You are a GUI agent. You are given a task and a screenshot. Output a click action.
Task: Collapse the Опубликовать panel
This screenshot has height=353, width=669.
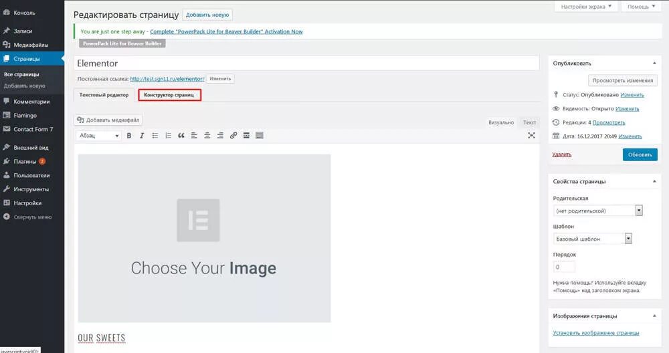pos(654,63)
